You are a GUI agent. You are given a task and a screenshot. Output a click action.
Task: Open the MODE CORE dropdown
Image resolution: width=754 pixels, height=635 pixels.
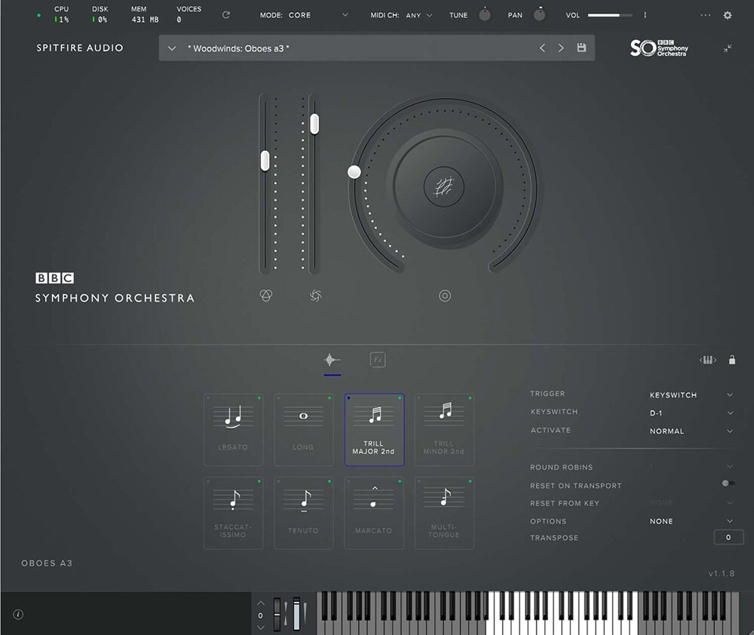coord(318,15)
